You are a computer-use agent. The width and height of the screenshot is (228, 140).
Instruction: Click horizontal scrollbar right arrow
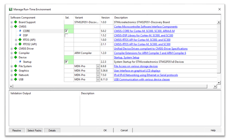(x=215, y=86)
